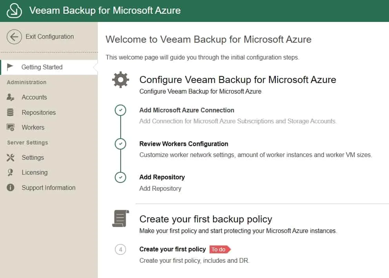389x278 pixels.
Task: Click the back arrow Exit Configuration icon
Action: [x=14, y=37]
